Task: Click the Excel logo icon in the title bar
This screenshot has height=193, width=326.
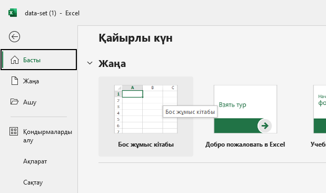Action: 13,13
